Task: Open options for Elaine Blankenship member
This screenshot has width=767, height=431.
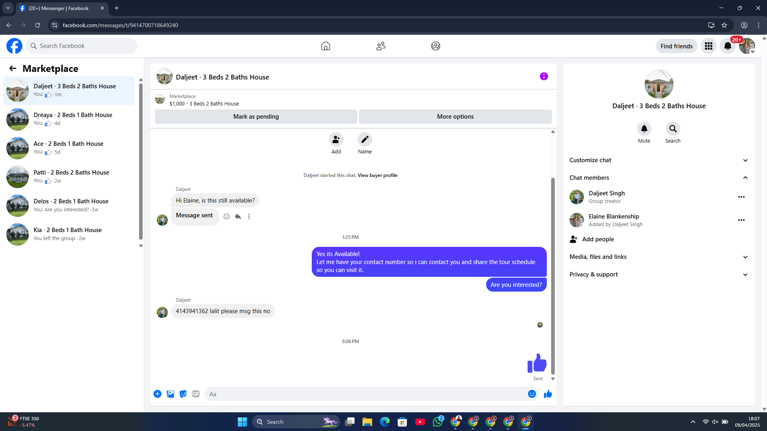Action: pyautogui.click(x=741, y=220)
